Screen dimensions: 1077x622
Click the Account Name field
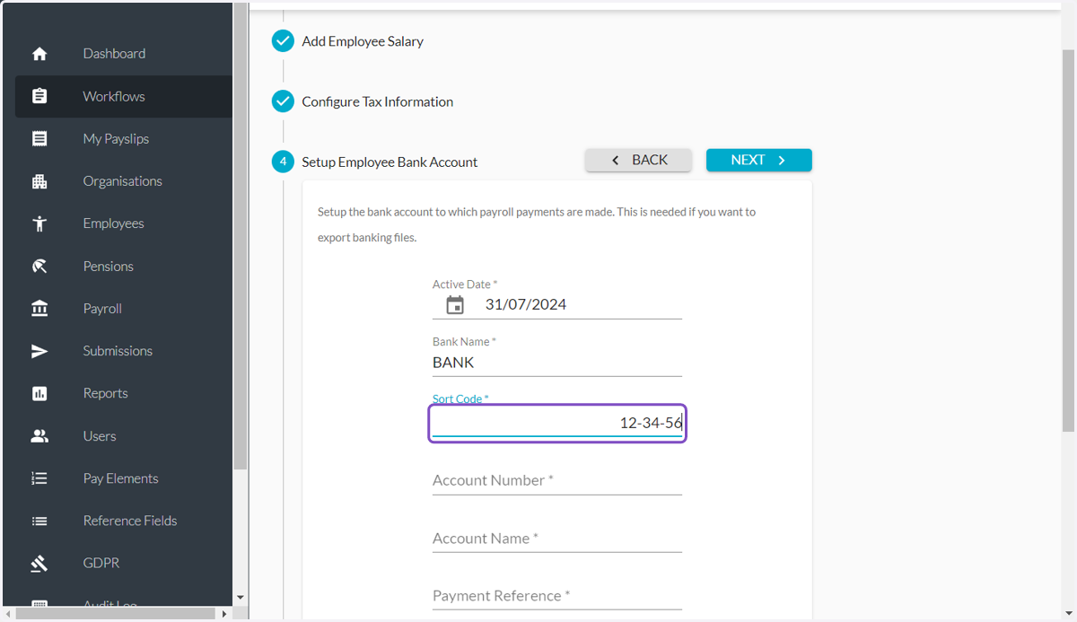tap(557, 539)
